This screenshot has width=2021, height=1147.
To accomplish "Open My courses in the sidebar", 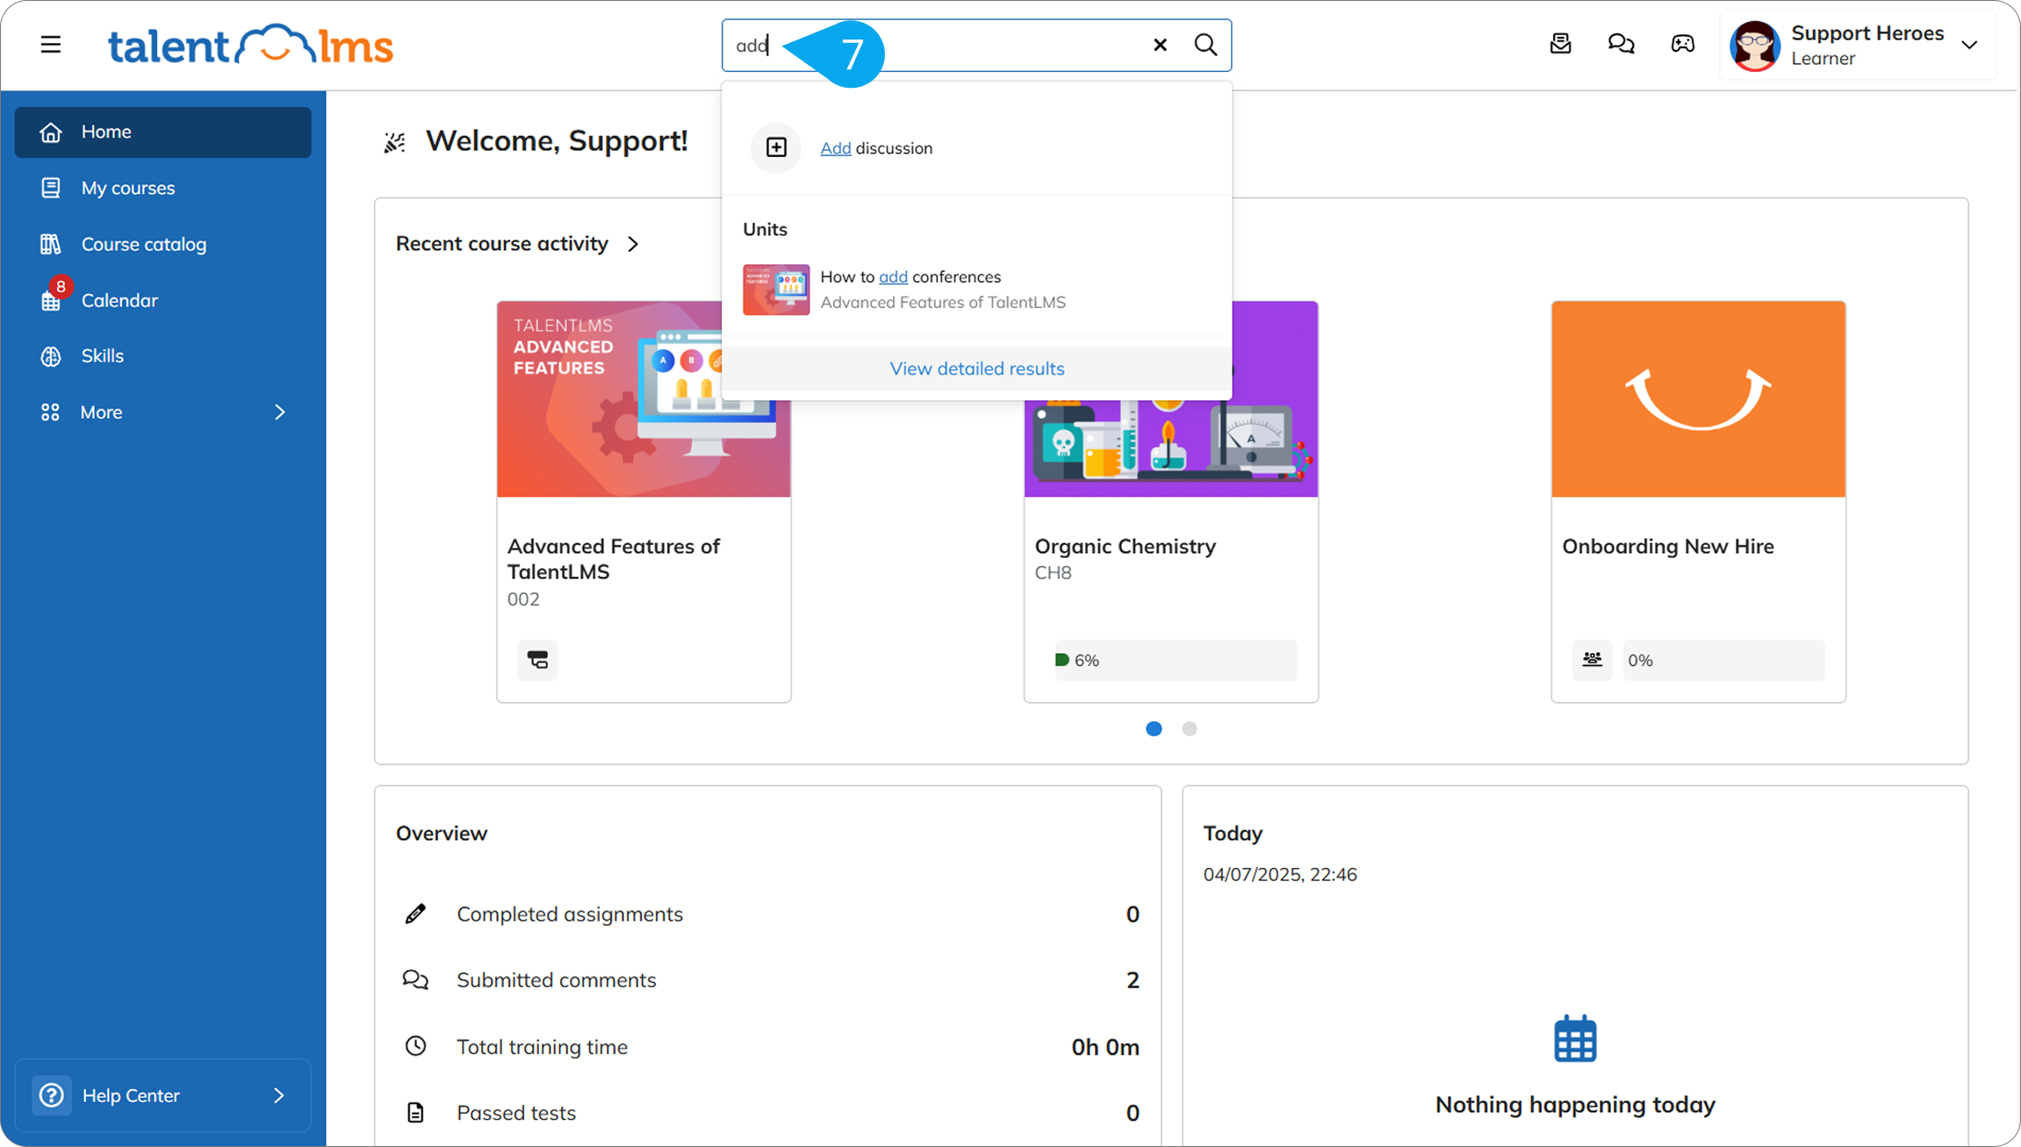I will tap(163, 188).
